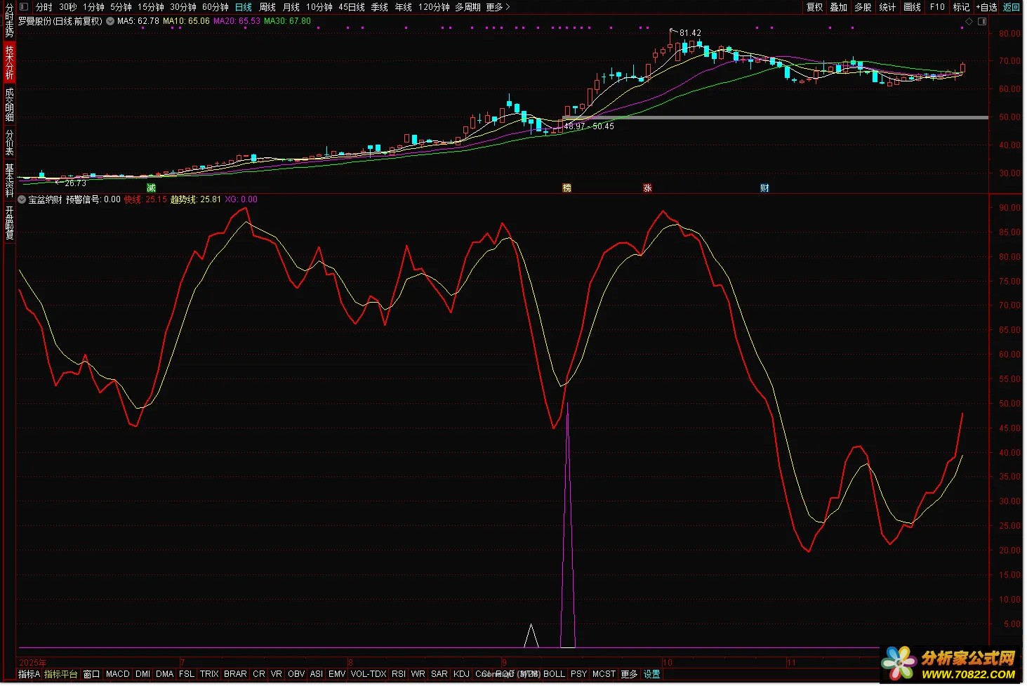
Task: Switch indicator to DMI
Action: pos(143,674)
